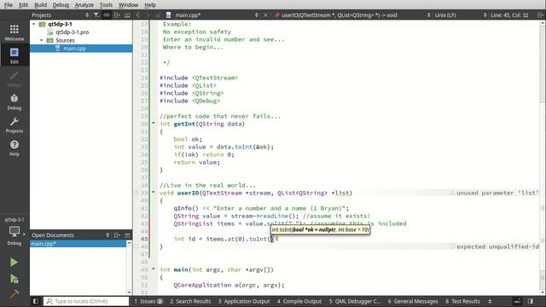The width and height of the screenshot is (546, 307).
Task: Show the Test Results pane
Action: pos(462,301)
